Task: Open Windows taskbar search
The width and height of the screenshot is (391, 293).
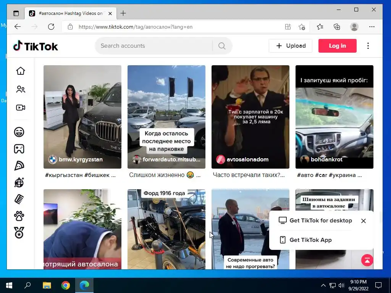Action: (x=27, y=285)
